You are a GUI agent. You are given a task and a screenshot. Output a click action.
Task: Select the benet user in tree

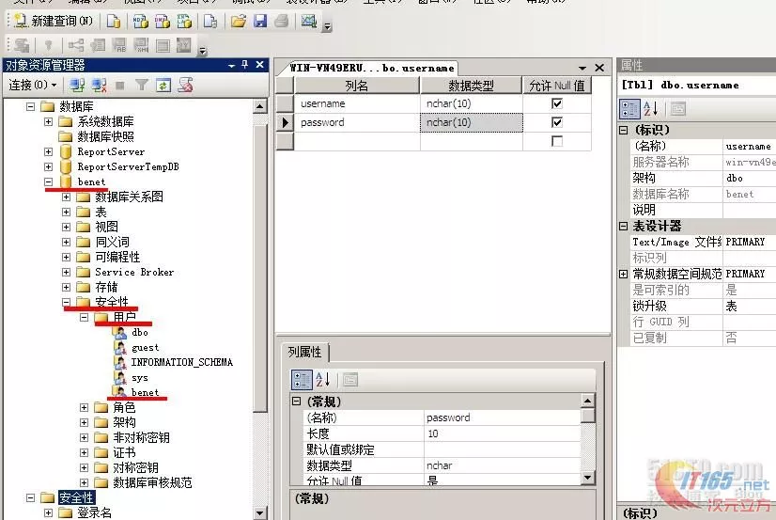[145, 392]
